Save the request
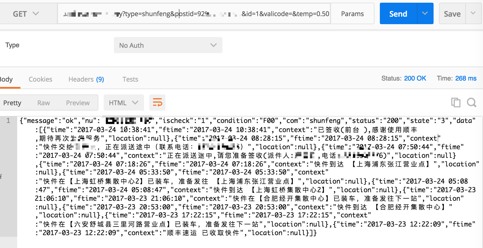The width and height of the screenshot is (483, 248). [x=452, y=14]
